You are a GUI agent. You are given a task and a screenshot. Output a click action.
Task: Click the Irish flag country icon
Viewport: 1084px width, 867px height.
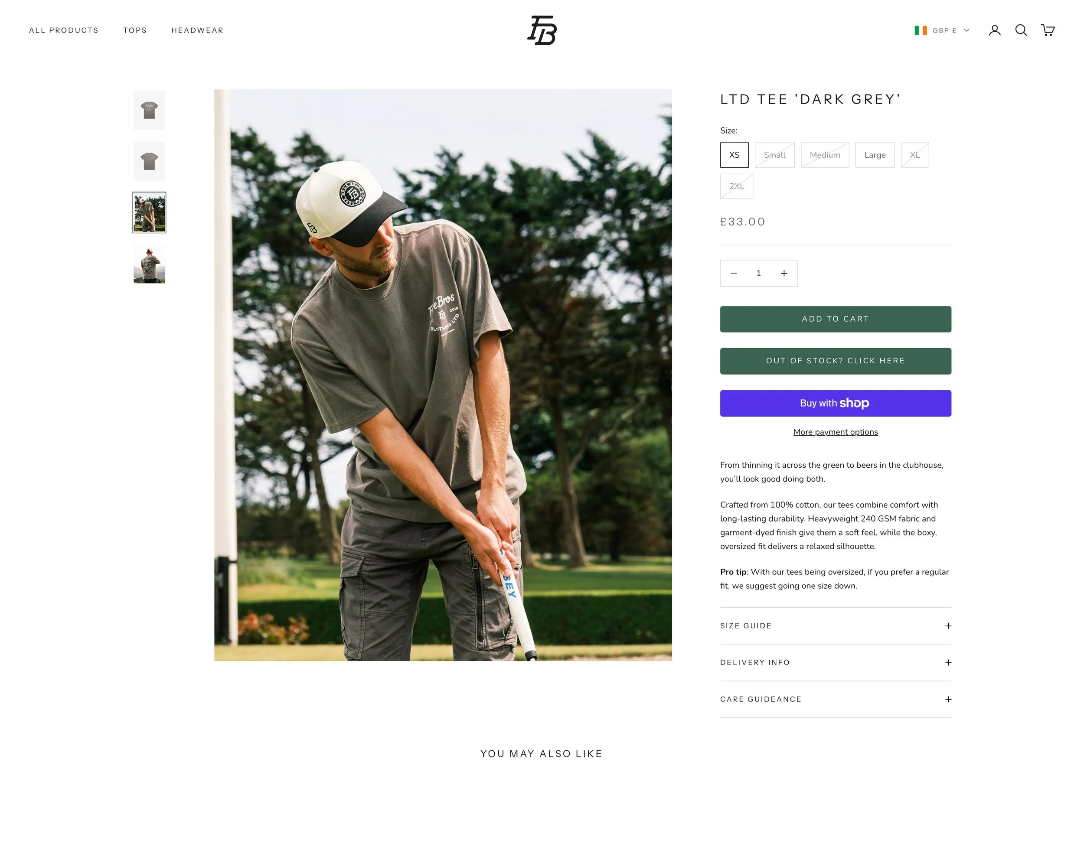click(921, 30)
